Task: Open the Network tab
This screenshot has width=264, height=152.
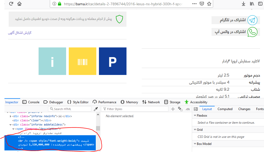Action: pos(151,102)
